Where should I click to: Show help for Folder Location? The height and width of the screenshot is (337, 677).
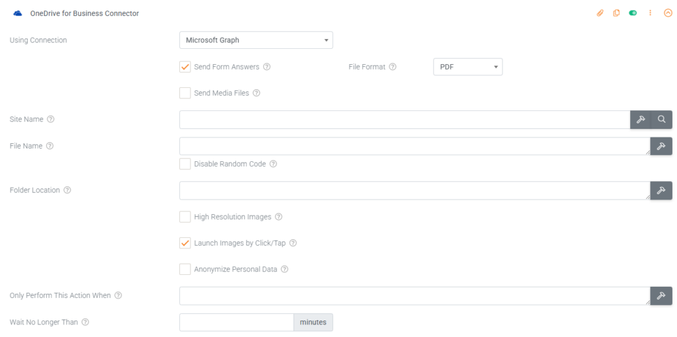coord(67,190)
